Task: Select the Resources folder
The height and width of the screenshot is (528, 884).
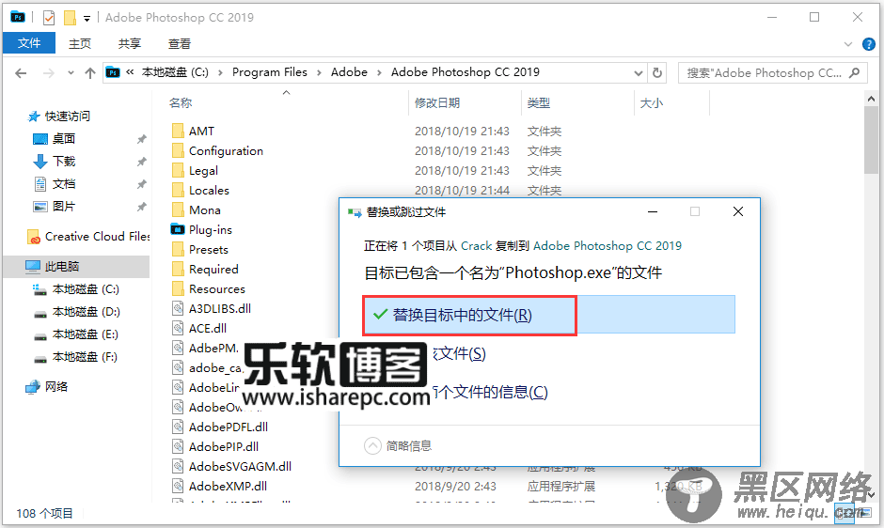Action: [216, 288]
